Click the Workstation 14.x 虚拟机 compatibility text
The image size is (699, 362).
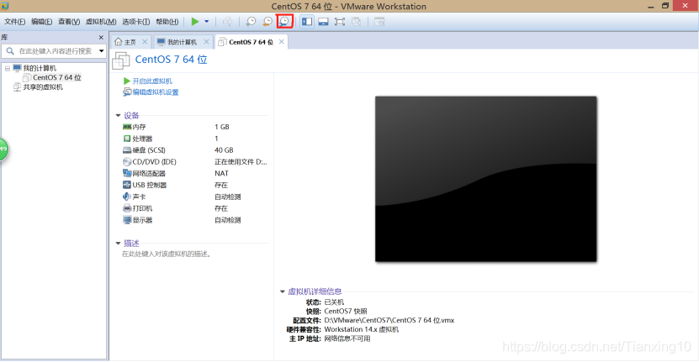362,329
